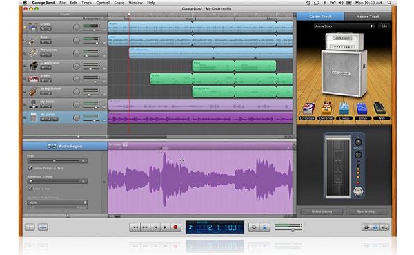
Task: Expand automation lane for Bass track
Action: pyautogui.click(x=104, y=43)
